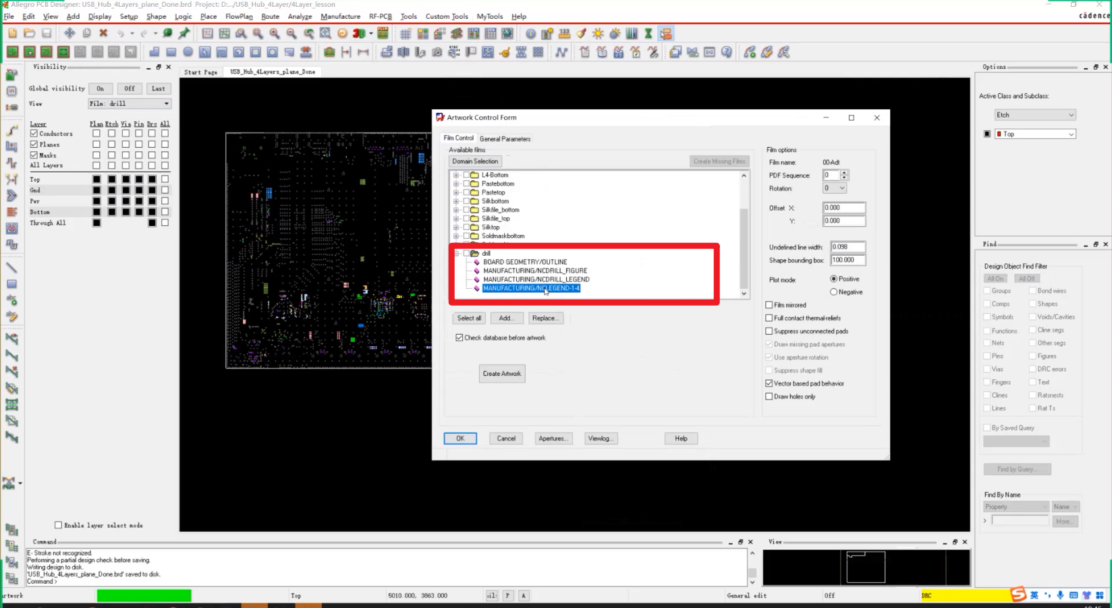Viewport: 1112px width, 608px height.
Task: Toggle the grid icon in top toolbar
Action: [406, 33]
